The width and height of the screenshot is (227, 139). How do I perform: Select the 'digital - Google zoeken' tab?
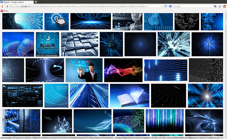click(17, 2)
